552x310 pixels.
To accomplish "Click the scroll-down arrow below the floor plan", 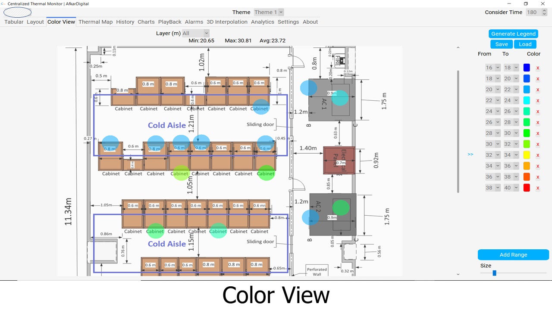I will point(458,274).
